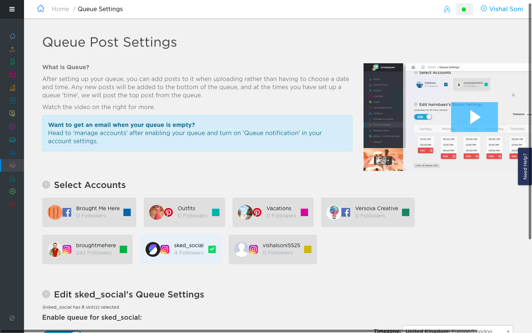Viewport: 532px width, 333px height.
Task: Play the queue tutorial video
Action: pyautogui.click(x=474, y=117)
